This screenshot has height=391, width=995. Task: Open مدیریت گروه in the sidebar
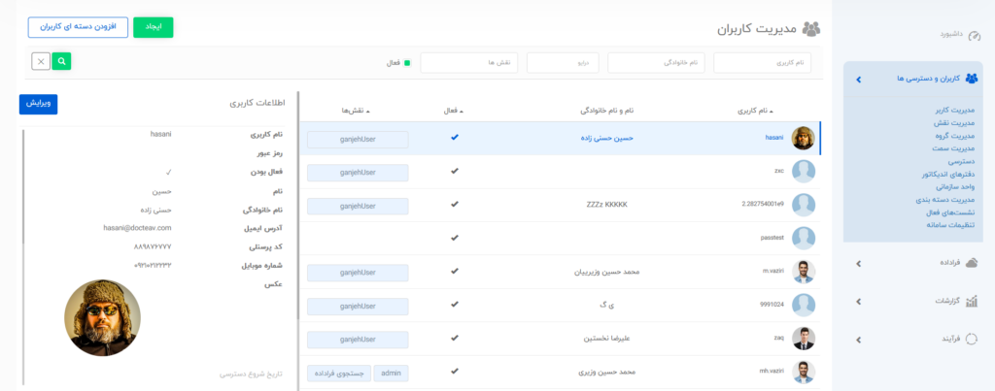tap(955, 136)
